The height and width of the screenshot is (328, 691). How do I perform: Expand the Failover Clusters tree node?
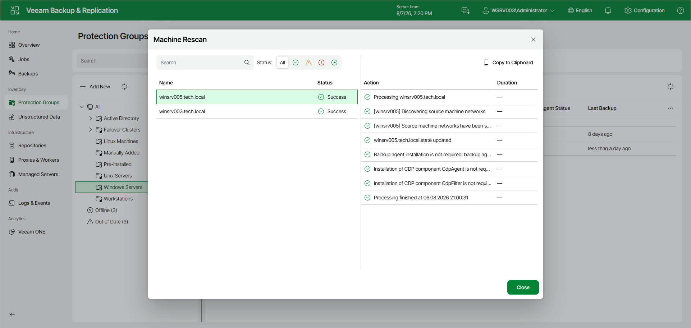tap(90, 130)
